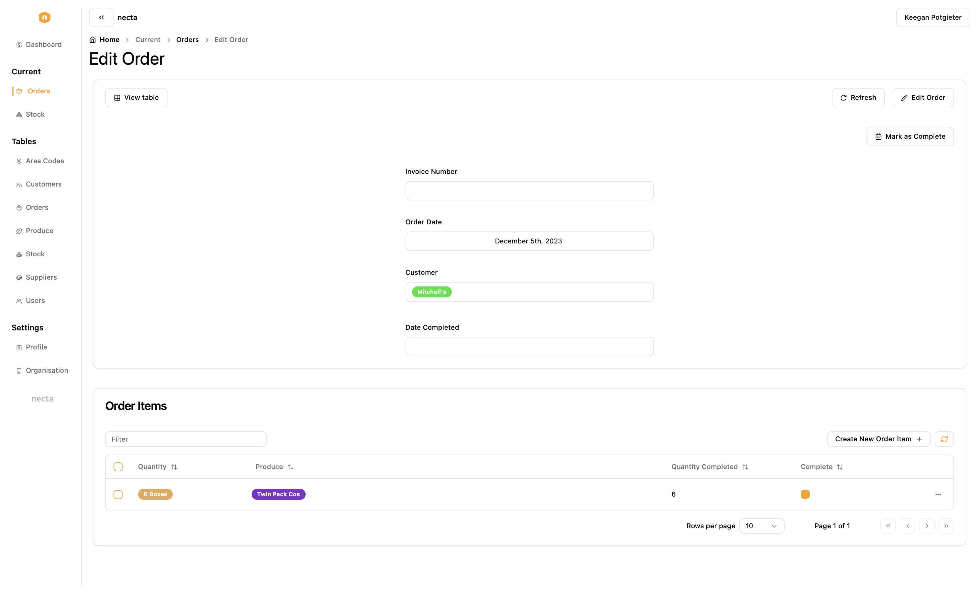Click Mark as Complete button

pyautogui.click(x=910, y=136)
